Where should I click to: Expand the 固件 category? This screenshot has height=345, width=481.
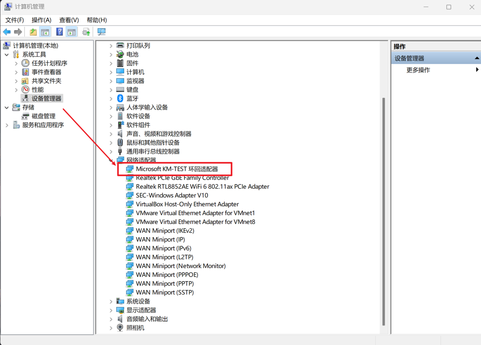[x=111, y=63]
